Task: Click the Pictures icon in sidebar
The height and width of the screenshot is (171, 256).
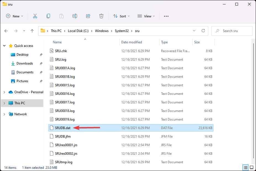Action: point(13,81)
